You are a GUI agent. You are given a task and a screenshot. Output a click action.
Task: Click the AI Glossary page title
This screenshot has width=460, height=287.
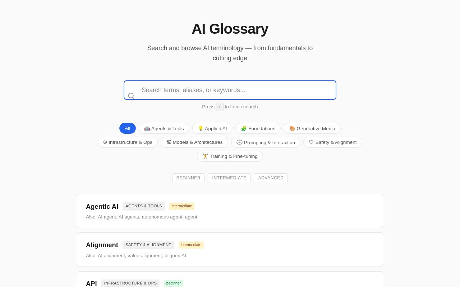[x=230, y=29]
